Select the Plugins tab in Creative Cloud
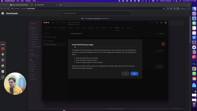Screen dimensions: 197x111 pos(117,27)
